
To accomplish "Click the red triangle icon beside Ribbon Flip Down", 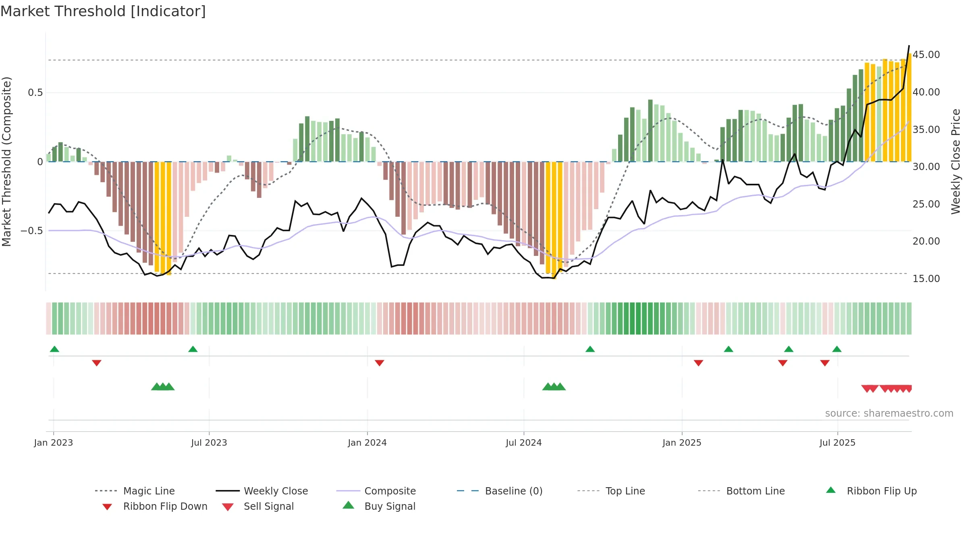I will click(107, 507).
